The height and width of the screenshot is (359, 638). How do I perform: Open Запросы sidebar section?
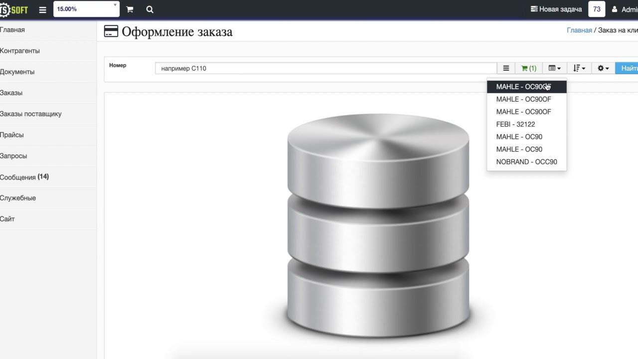pyautogui.click(x=48, y=156)
